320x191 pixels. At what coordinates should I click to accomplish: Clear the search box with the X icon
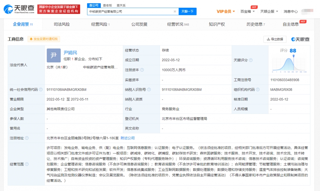(x=175, y=12)
